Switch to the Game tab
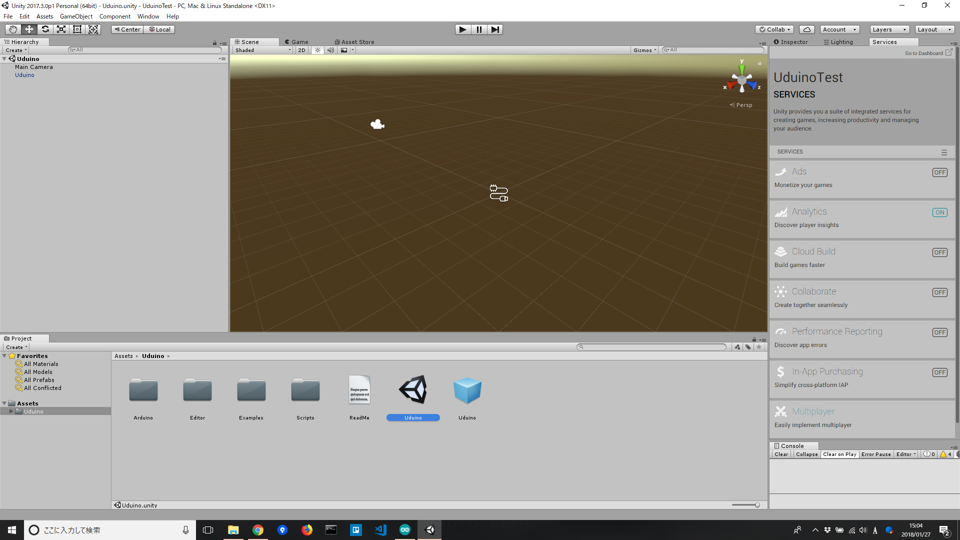960x540 pixels. point(296,41)
